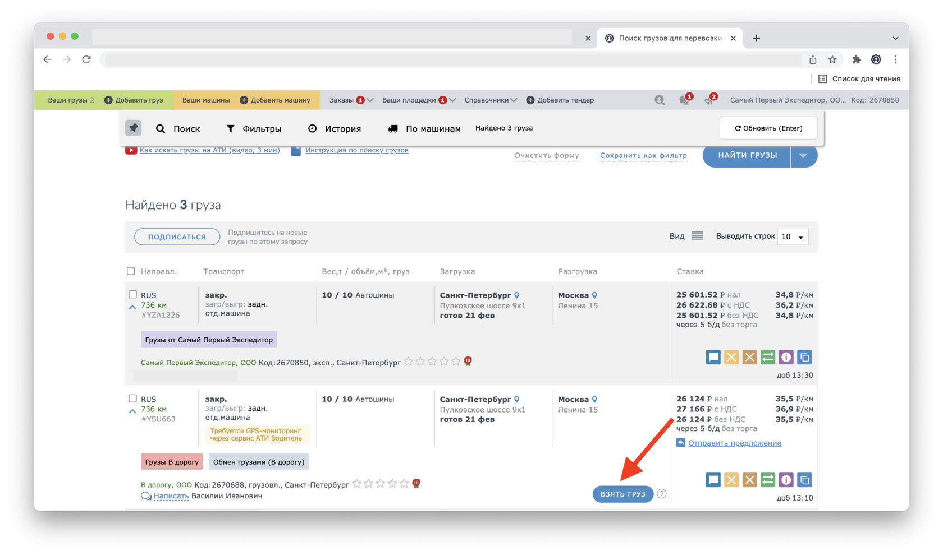
Task: Bookmark page with star icon
Action: coord(832,59)
